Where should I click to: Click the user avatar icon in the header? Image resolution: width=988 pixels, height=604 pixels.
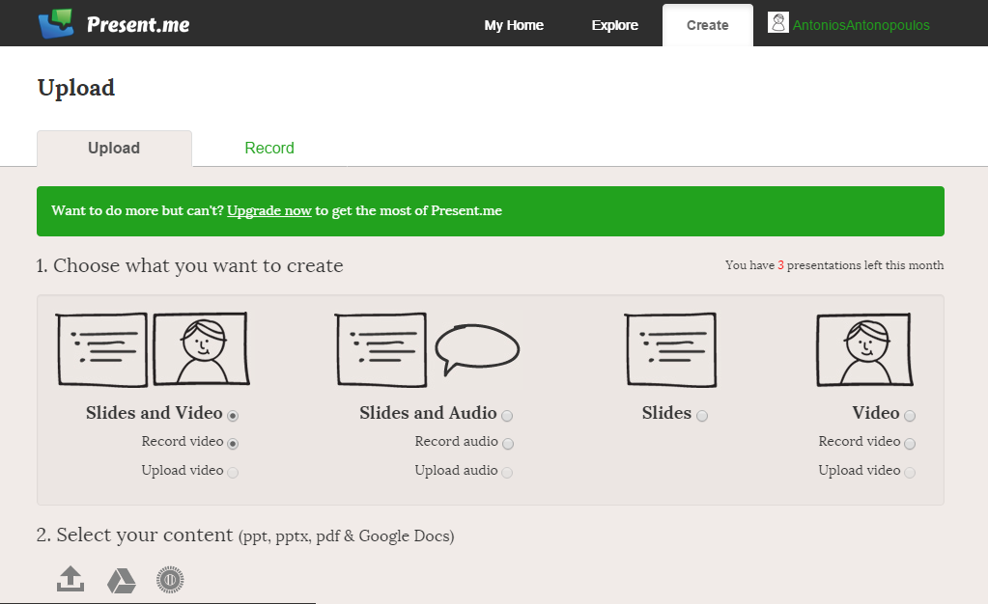pyautogui.click(x=778, y=22)
